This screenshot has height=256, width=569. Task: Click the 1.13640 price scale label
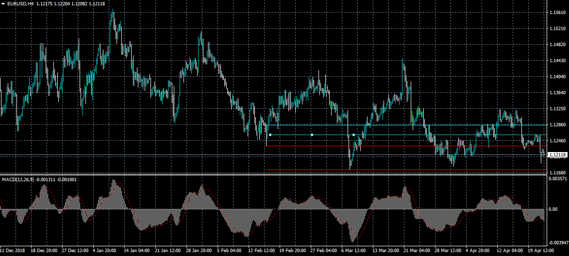click(x=557, y=93)
